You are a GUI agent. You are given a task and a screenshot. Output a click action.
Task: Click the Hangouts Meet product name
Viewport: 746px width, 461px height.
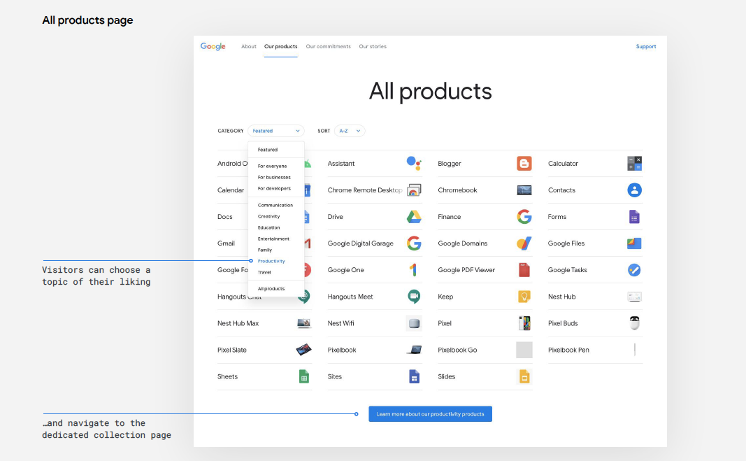[350, 297]
